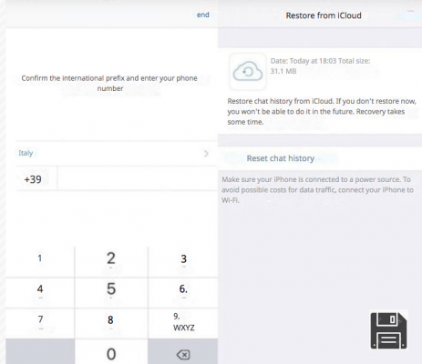Tap keypad digit 7

tap(40, 323)
